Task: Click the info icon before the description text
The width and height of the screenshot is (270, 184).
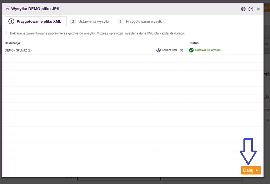Action: coord(7,33)
